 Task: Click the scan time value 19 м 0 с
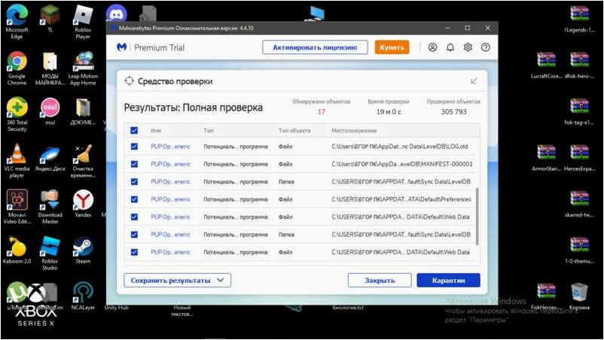pyautogui.click(x=389, y=112)
